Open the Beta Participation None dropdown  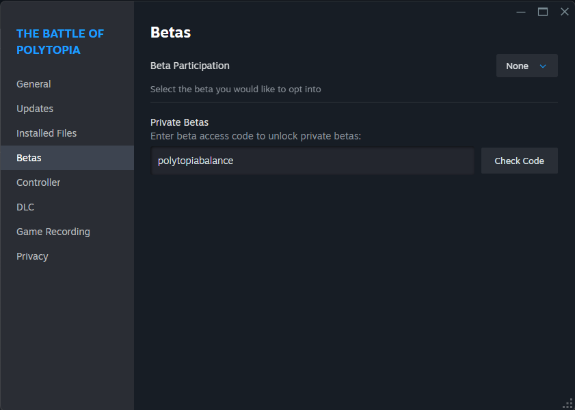[527, 66]
